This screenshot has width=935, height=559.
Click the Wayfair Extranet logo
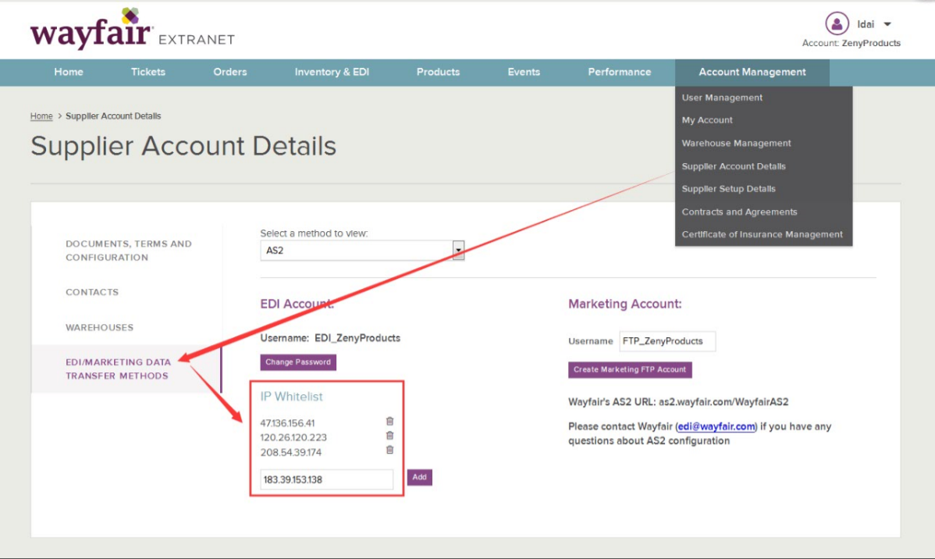[x=132, y=31]
